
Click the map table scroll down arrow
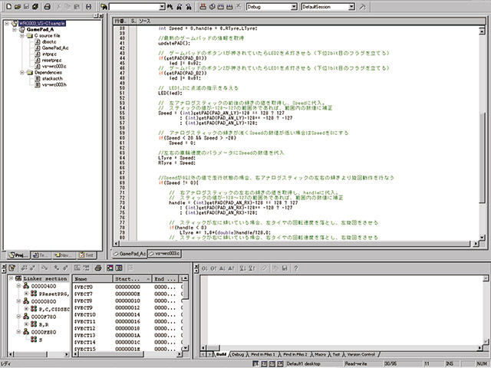click(x=186, y=348)
